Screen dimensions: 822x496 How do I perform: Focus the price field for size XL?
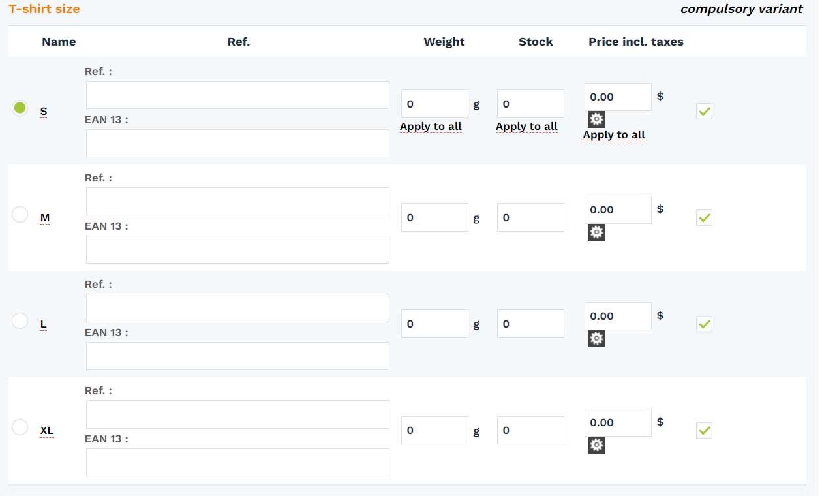coord(618,422)
